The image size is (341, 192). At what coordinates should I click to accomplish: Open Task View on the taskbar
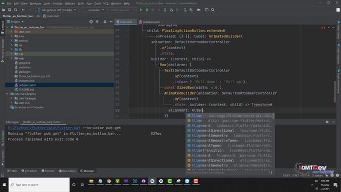coord(82,185)
